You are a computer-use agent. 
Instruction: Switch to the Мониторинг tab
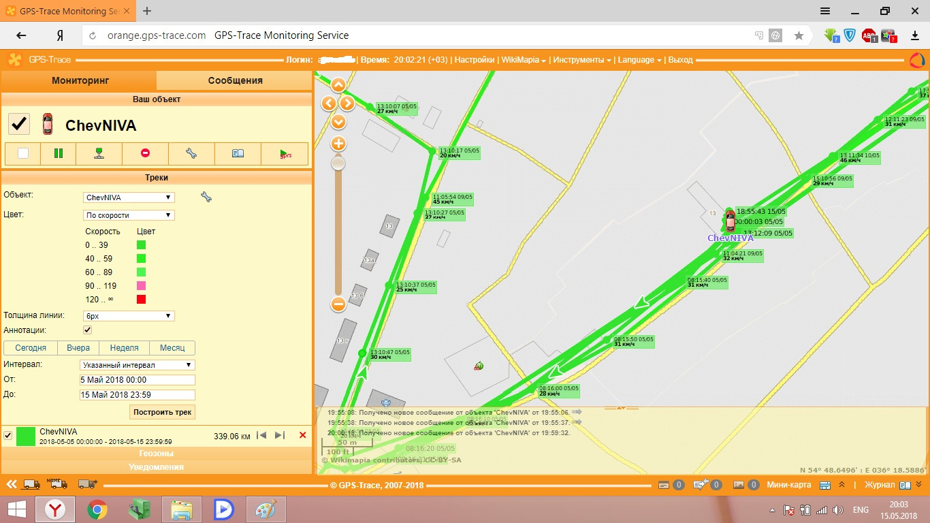tap(80, 80)
